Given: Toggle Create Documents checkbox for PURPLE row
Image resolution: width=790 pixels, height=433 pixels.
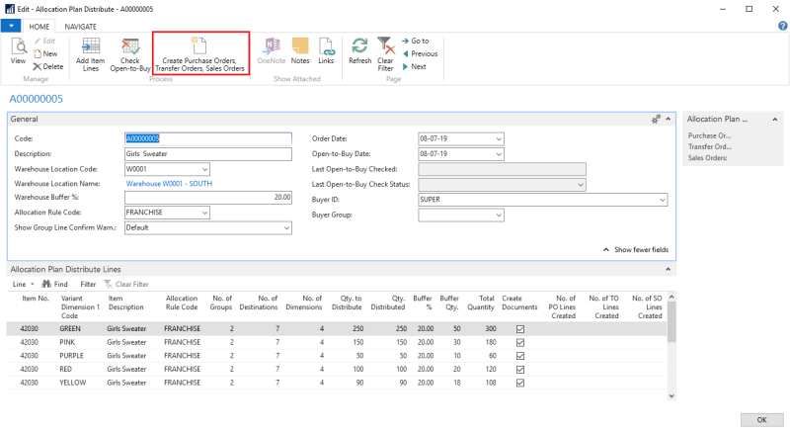Looking at the screenshot, I should (x=520, y=355).
